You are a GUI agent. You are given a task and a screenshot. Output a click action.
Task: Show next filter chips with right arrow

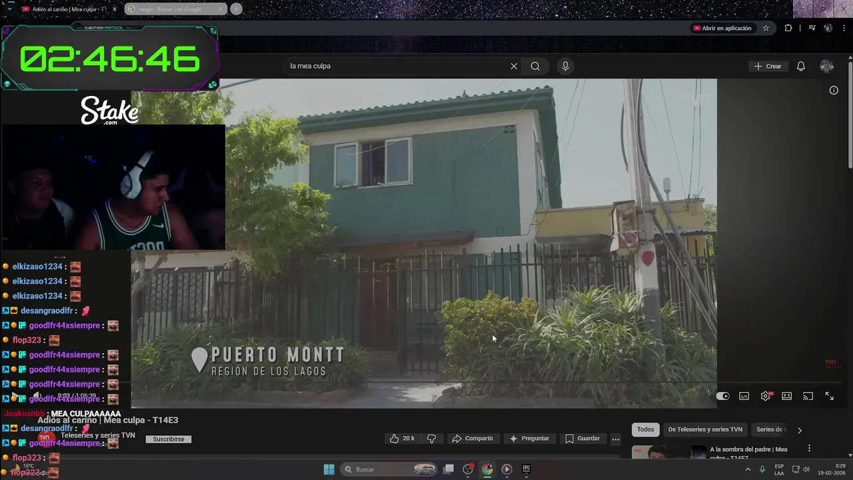[x=800, y=430]
